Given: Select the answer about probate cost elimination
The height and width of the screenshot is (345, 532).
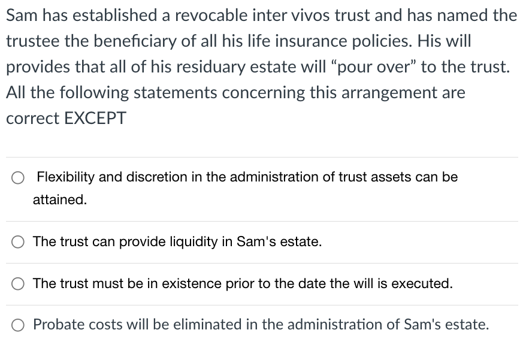Looking at the screenshot, I should point(261,325).
